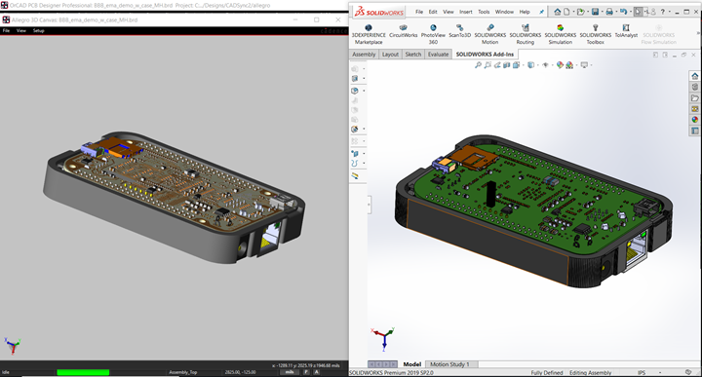Expand the View Settings dropdown arrow

pyautogui.click(x=592, y=65)
